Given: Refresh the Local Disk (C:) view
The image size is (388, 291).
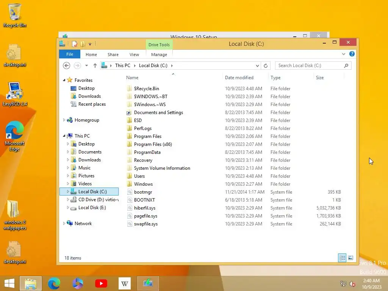Looking at the screenshot, I should point(266,66).
